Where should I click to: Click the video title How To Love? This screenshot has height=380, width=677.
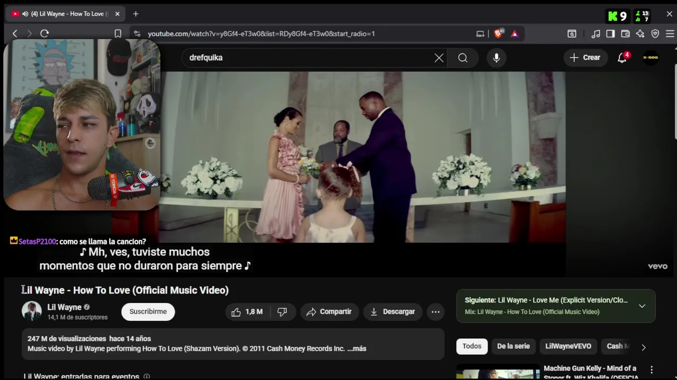coord(125,290)
